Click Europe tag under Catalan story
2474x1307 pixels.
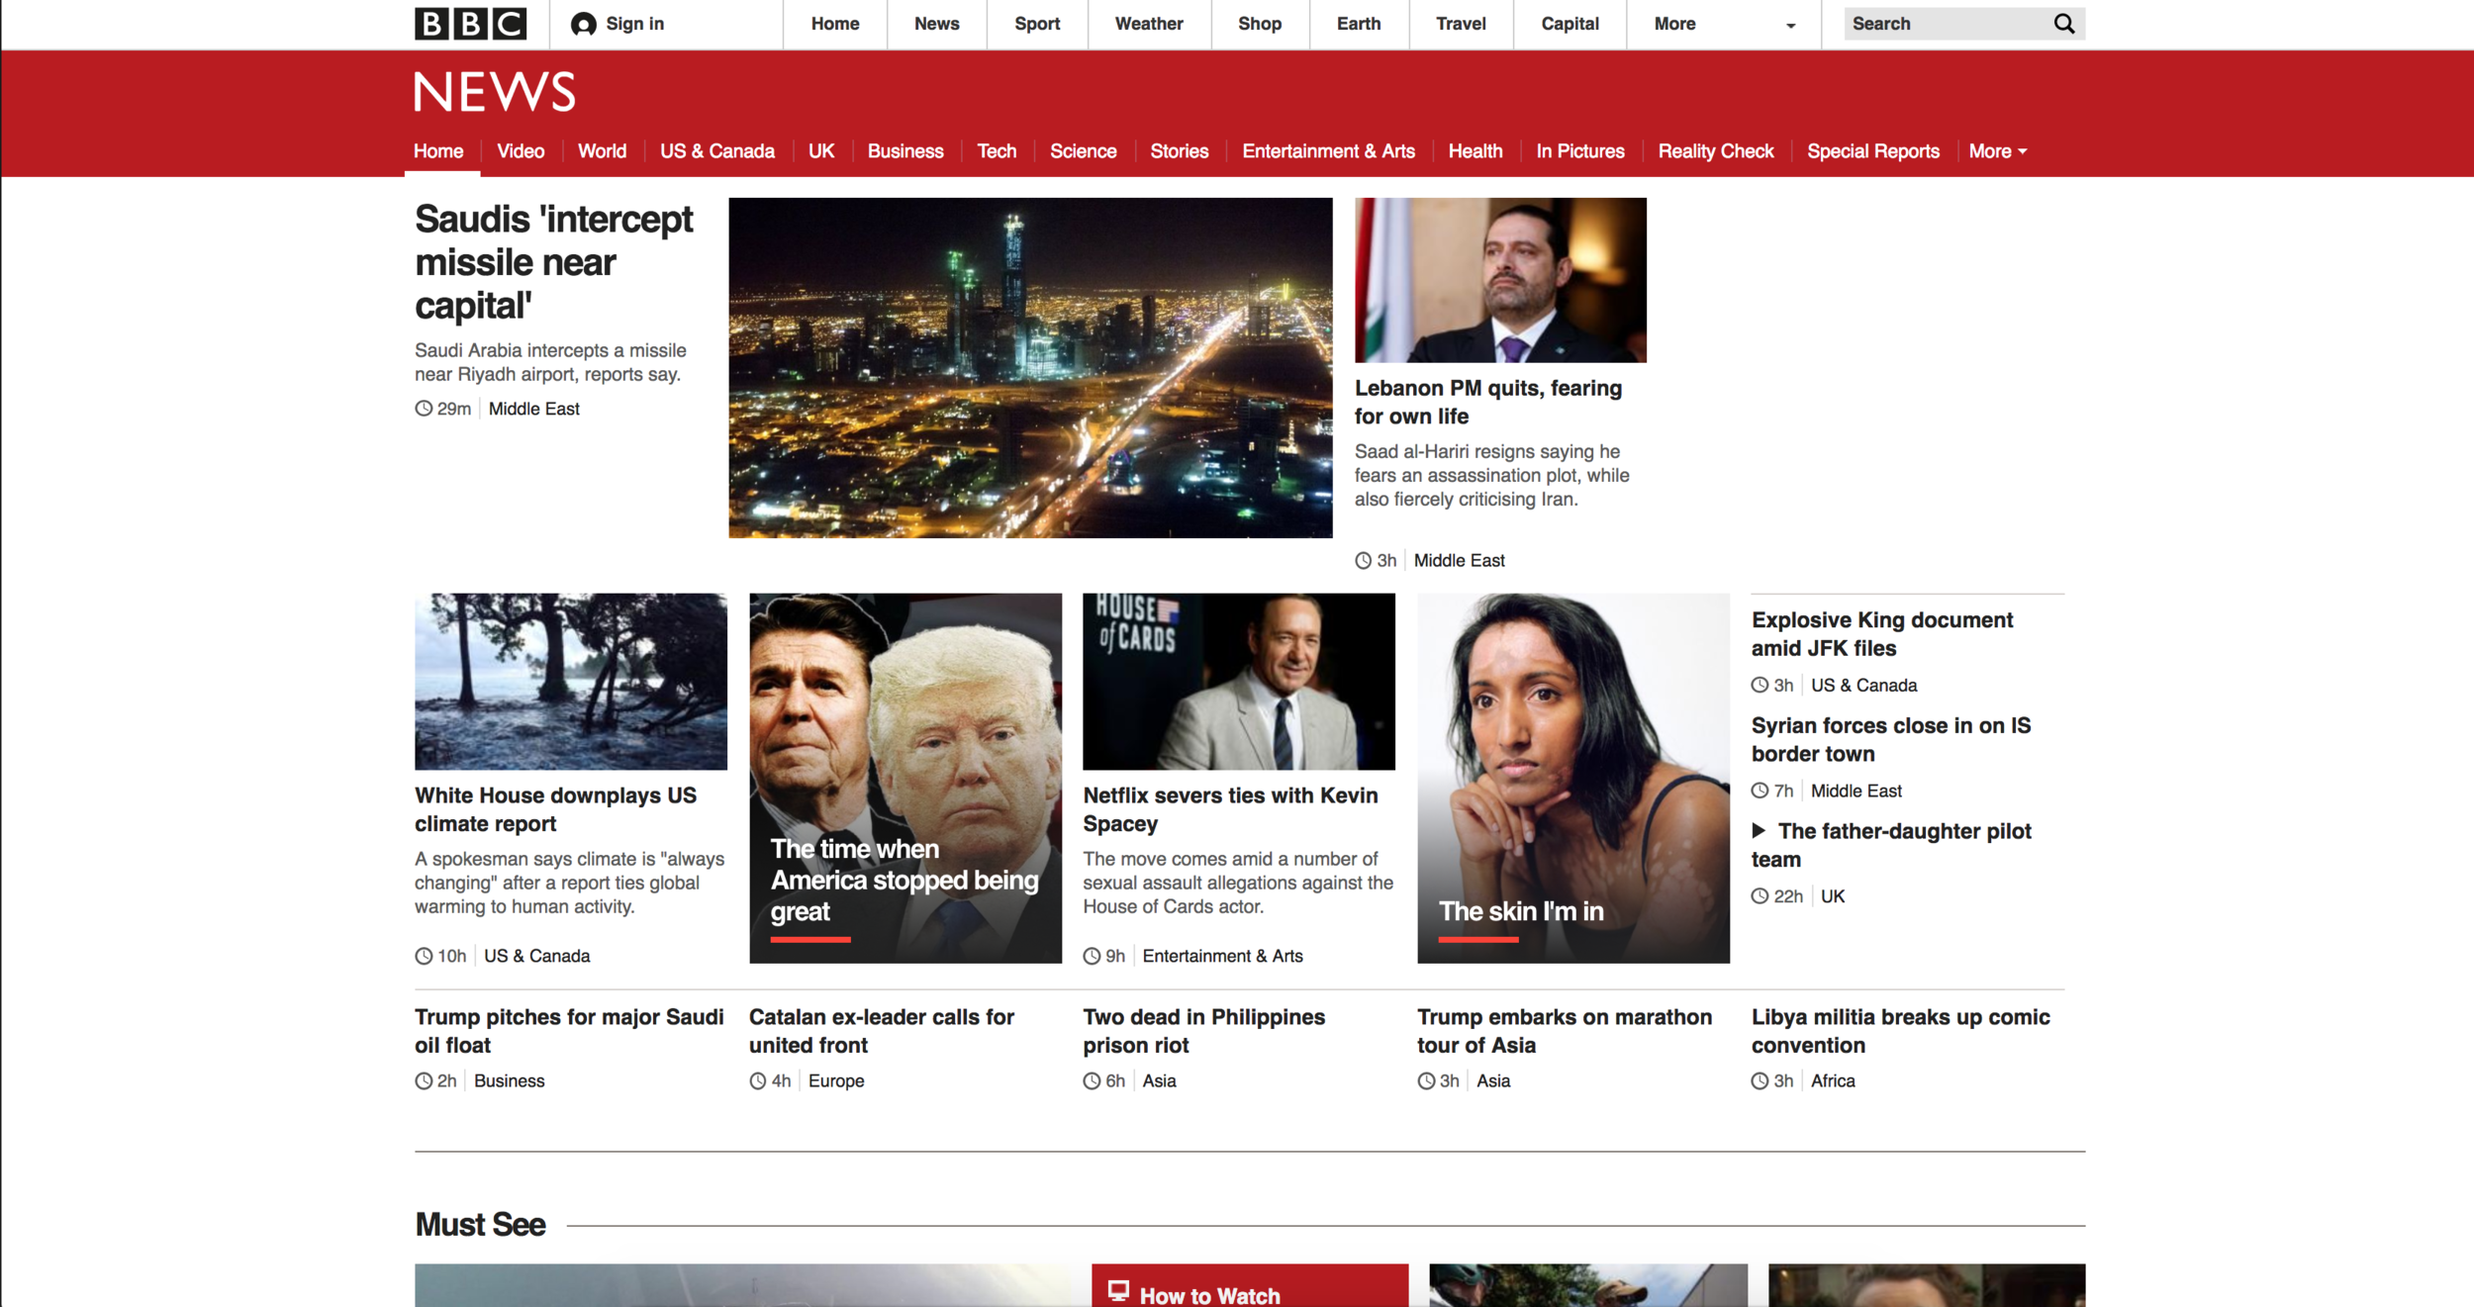(x=836, y=1080)
